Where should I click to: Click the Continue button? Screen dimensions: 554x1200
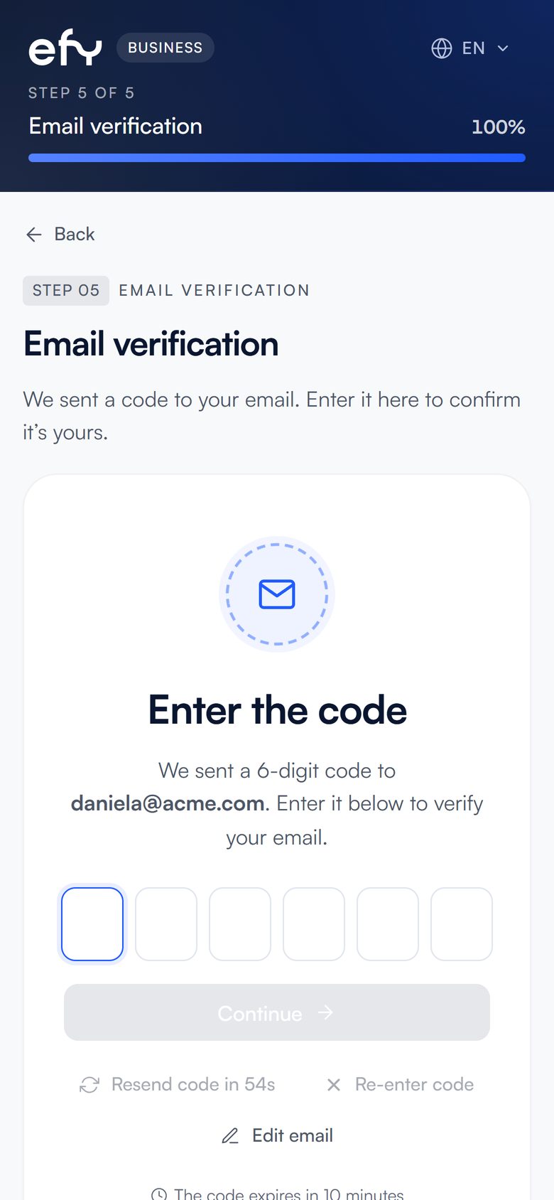click(x=277, y=1012)
